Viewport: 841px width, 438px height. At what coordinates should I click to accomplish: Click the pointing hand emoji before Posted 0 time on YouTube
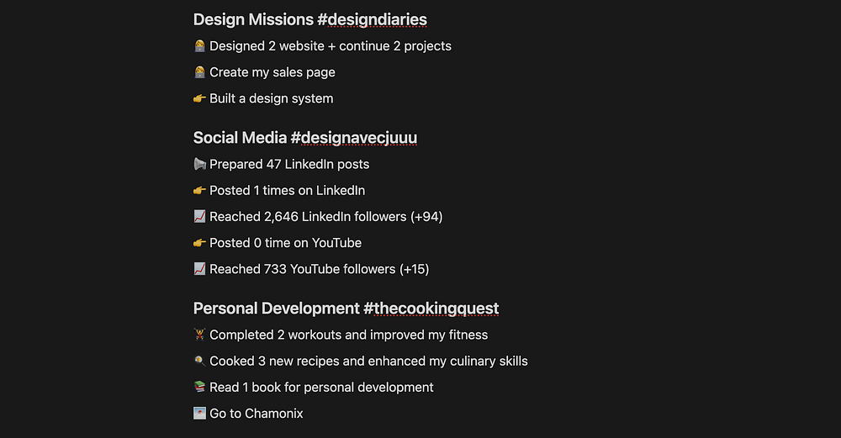(199, 243)
